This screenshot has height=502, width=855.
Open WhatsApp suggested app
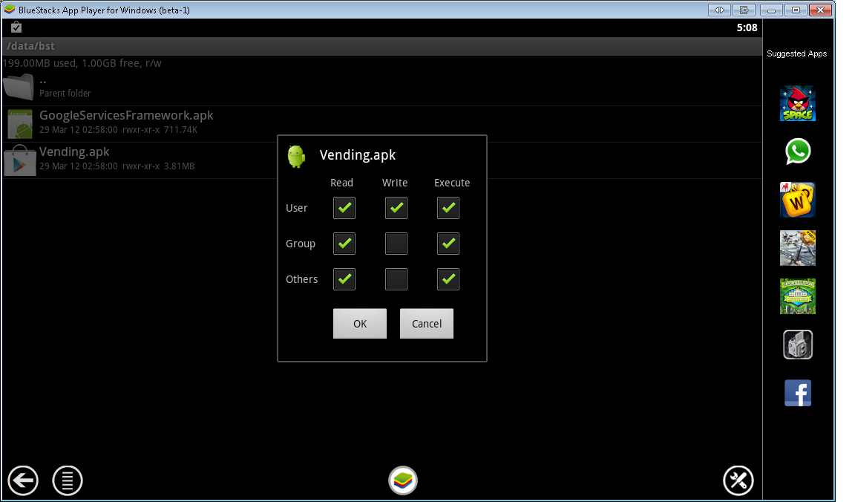[x=798, y=151]
